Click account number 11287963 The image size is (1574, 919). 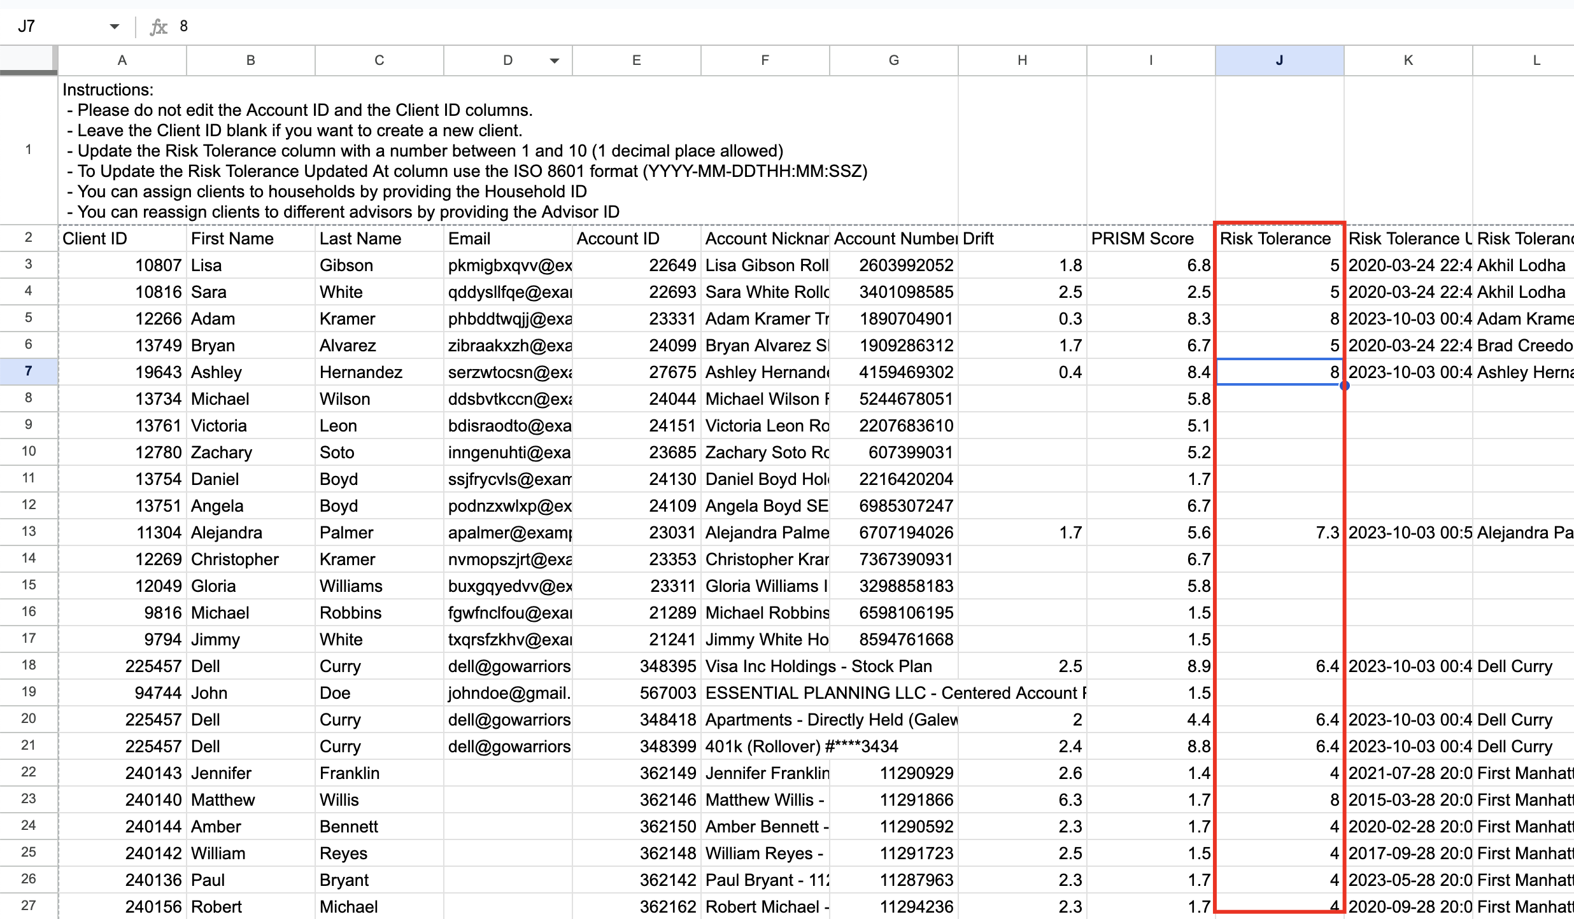click(894, 880)
